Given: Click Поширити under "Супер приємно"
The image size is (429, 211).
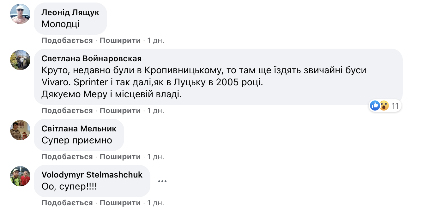Looking at the screenshot, I should click(120, 157).
